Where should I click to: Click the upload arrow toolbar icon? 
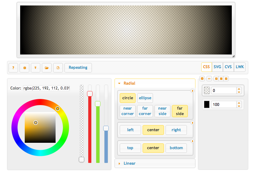35,68
